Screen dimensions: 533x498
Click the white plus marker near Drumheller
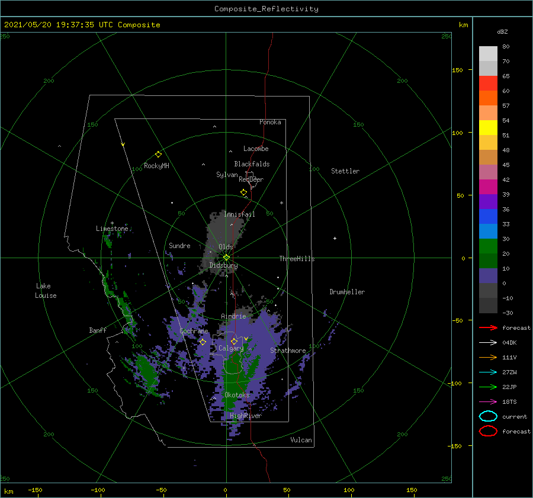coord(335,238)
